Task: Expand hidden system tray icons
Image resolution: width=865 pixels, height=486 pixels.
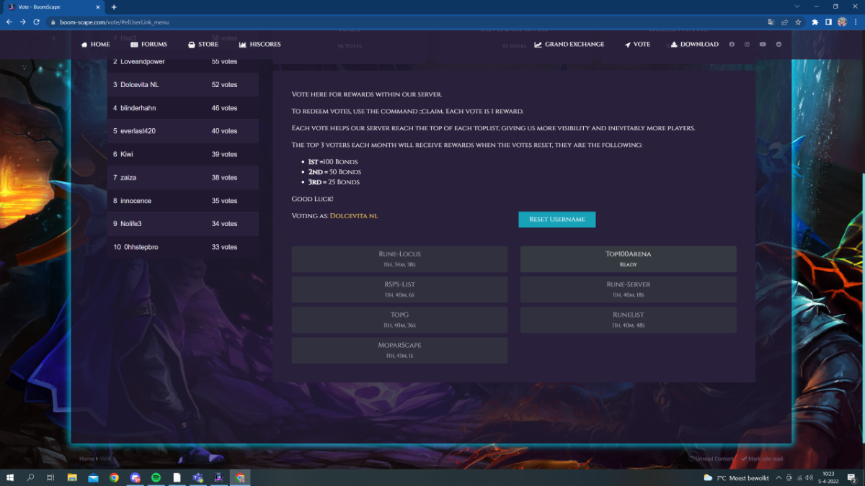Action: [x=780, y=477]
